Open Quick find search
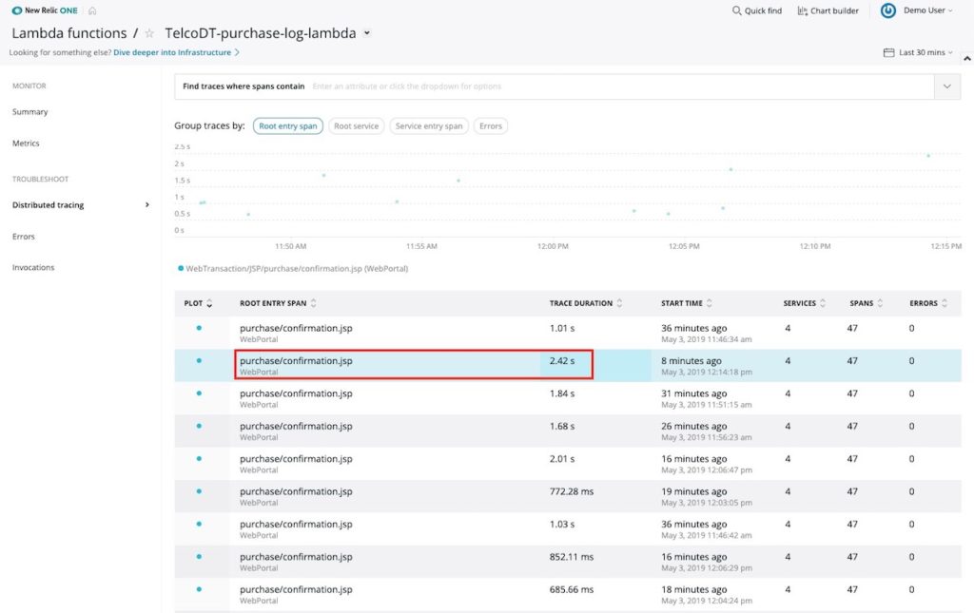This screenshot has width=974, height=613. point(756,10)
